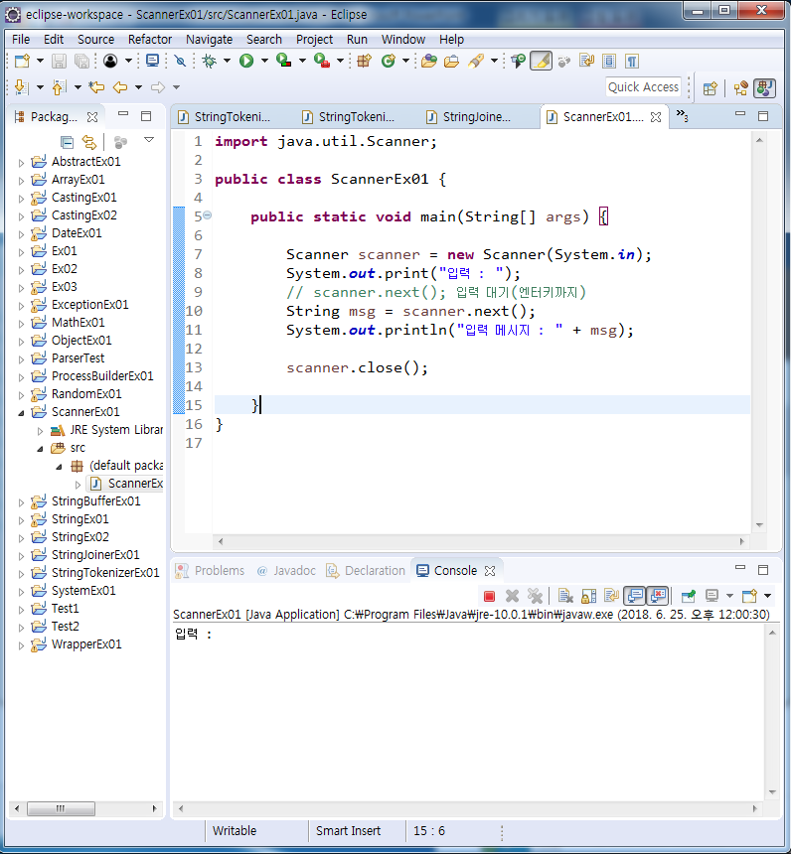Collapse the src folder
Screen dimensions: 791x854
[40, 449]
